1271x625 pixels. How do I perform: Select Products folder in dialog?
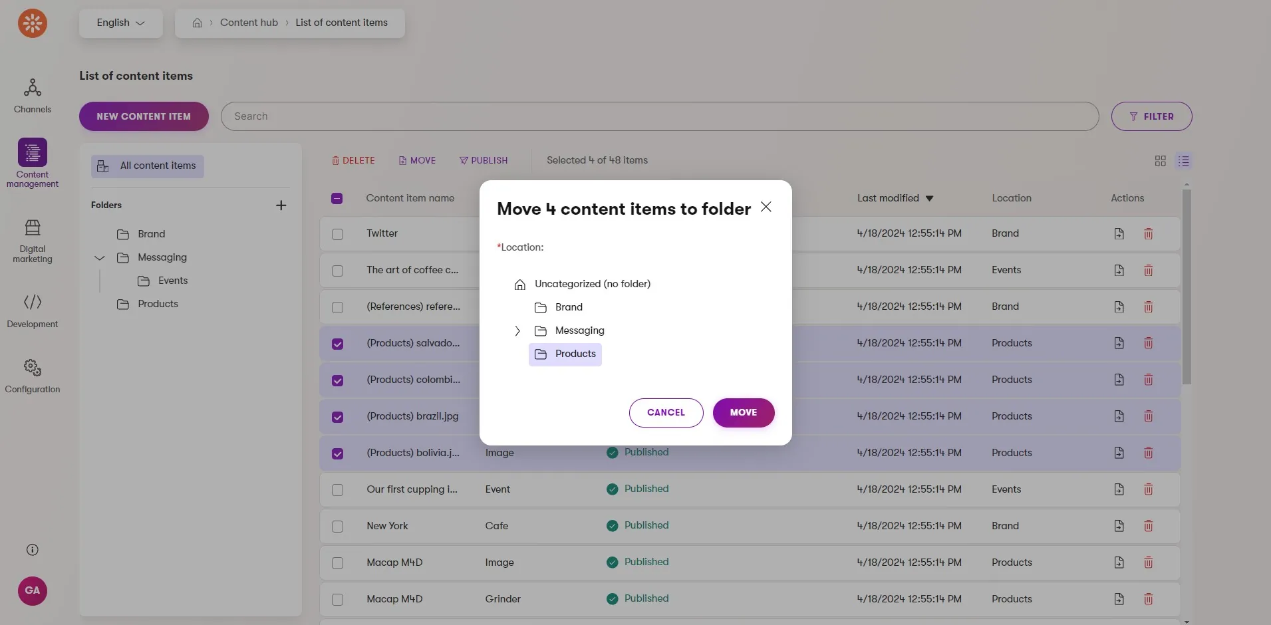(x=565, y=354)
